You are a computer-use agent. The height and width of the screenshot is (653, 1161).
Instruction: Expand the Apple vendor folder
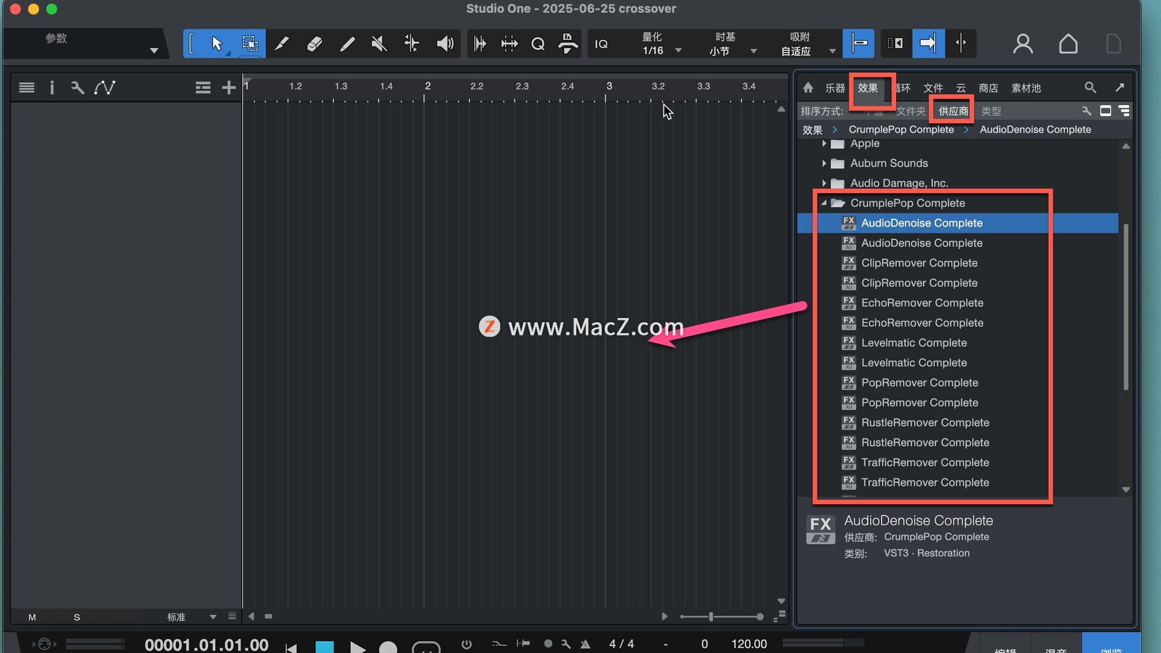[824, 144]
